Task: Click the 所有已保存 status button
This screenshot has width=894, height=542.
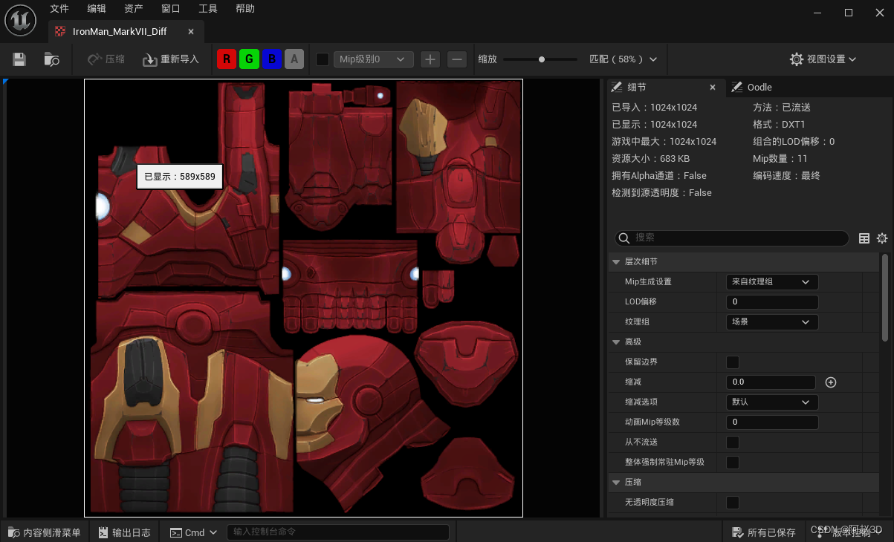Action: [763, 532]
